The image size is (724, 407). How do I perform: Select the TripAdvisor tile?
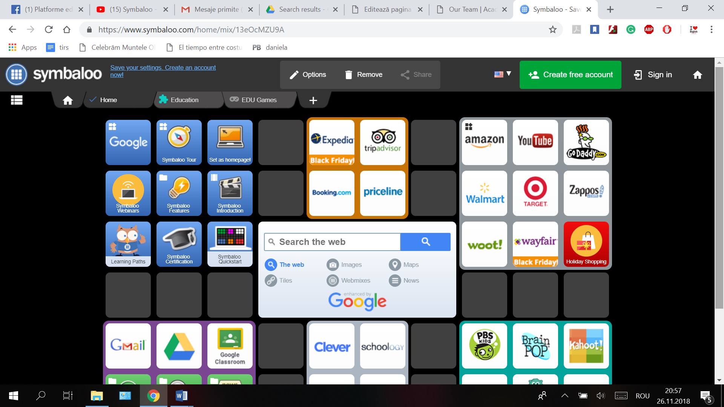tap(382, 142)
